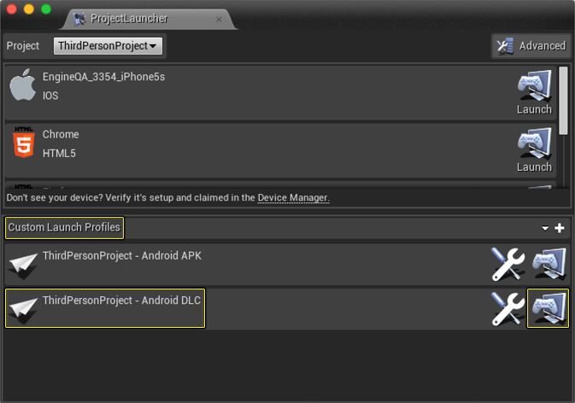
Task: Maximize window with green button
Action: tap(46, 9)
